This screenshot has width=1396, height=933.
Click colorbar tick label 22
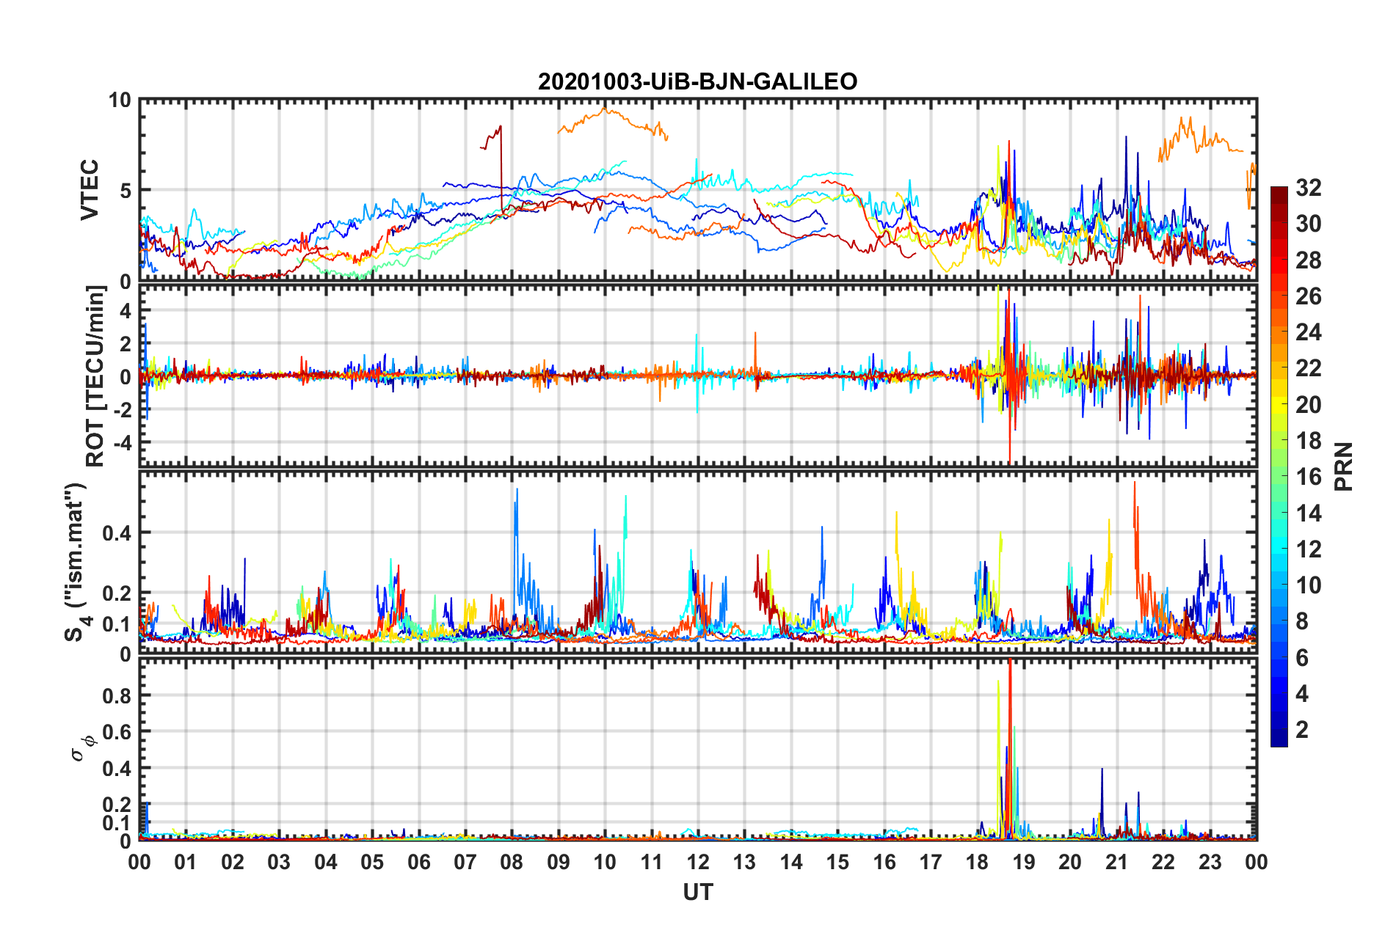coord(1308,368)
